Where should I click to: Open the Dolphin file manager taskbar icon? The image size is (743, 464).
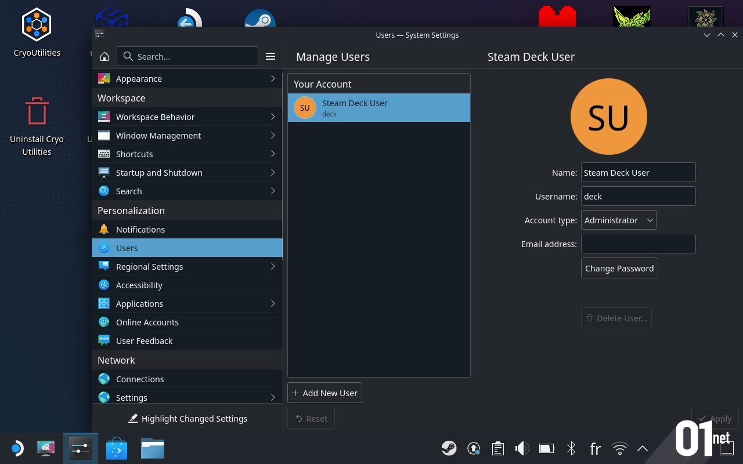pos(153,448)
